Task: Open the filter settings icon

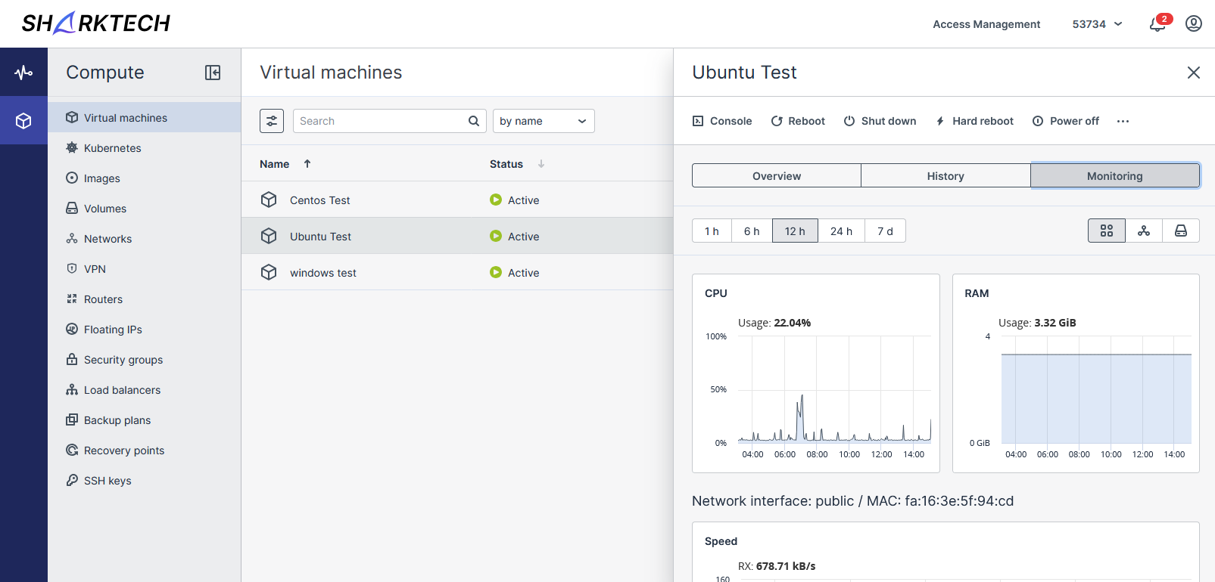Action: click(272, 121)
